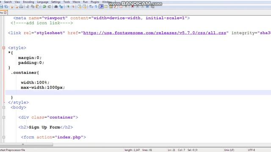The height and width of the screenshot is (152, 271).
Task: Click the 'margin:0;' code line
Action: (30, 58)
